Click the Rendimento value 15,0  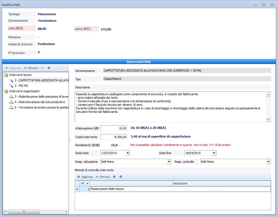click(114, 145)
